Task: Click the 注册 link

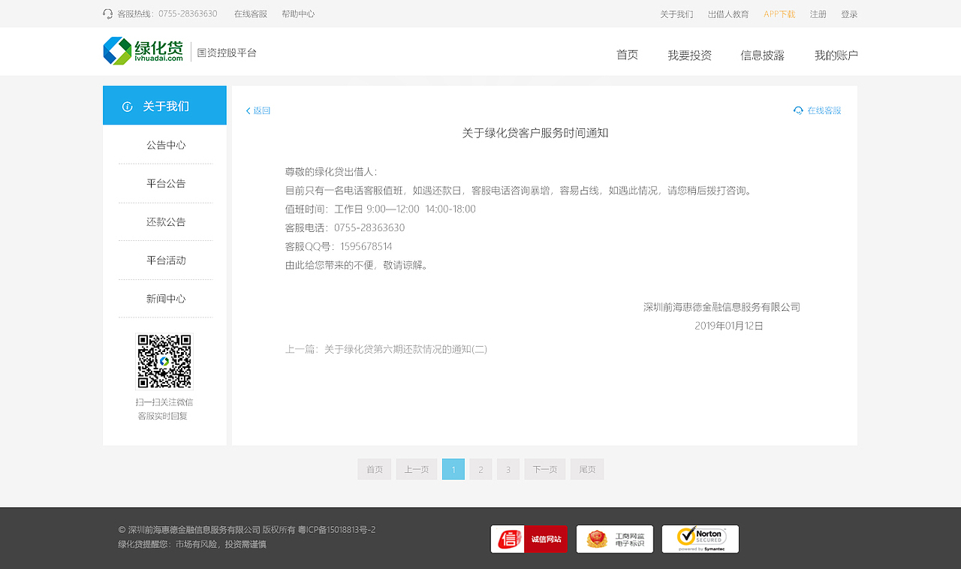Action: [x=818, y=14]
